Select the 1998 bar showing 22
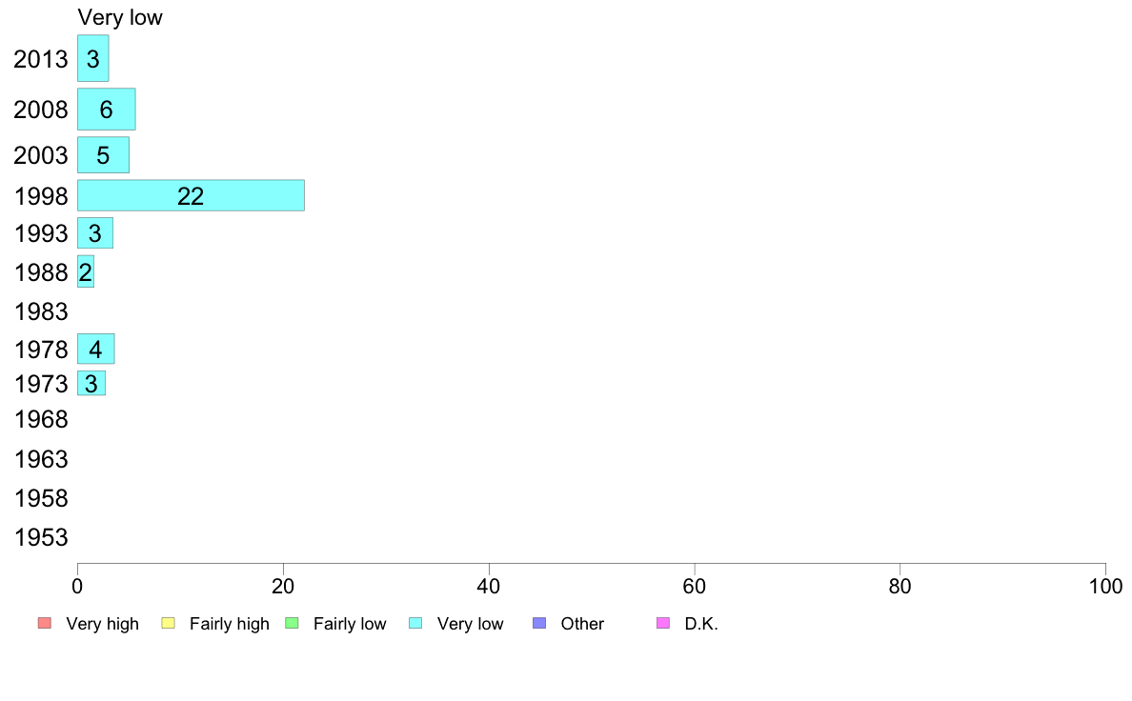The width and height of the screenshot is (1132, 701). click(x=191, y=195)
